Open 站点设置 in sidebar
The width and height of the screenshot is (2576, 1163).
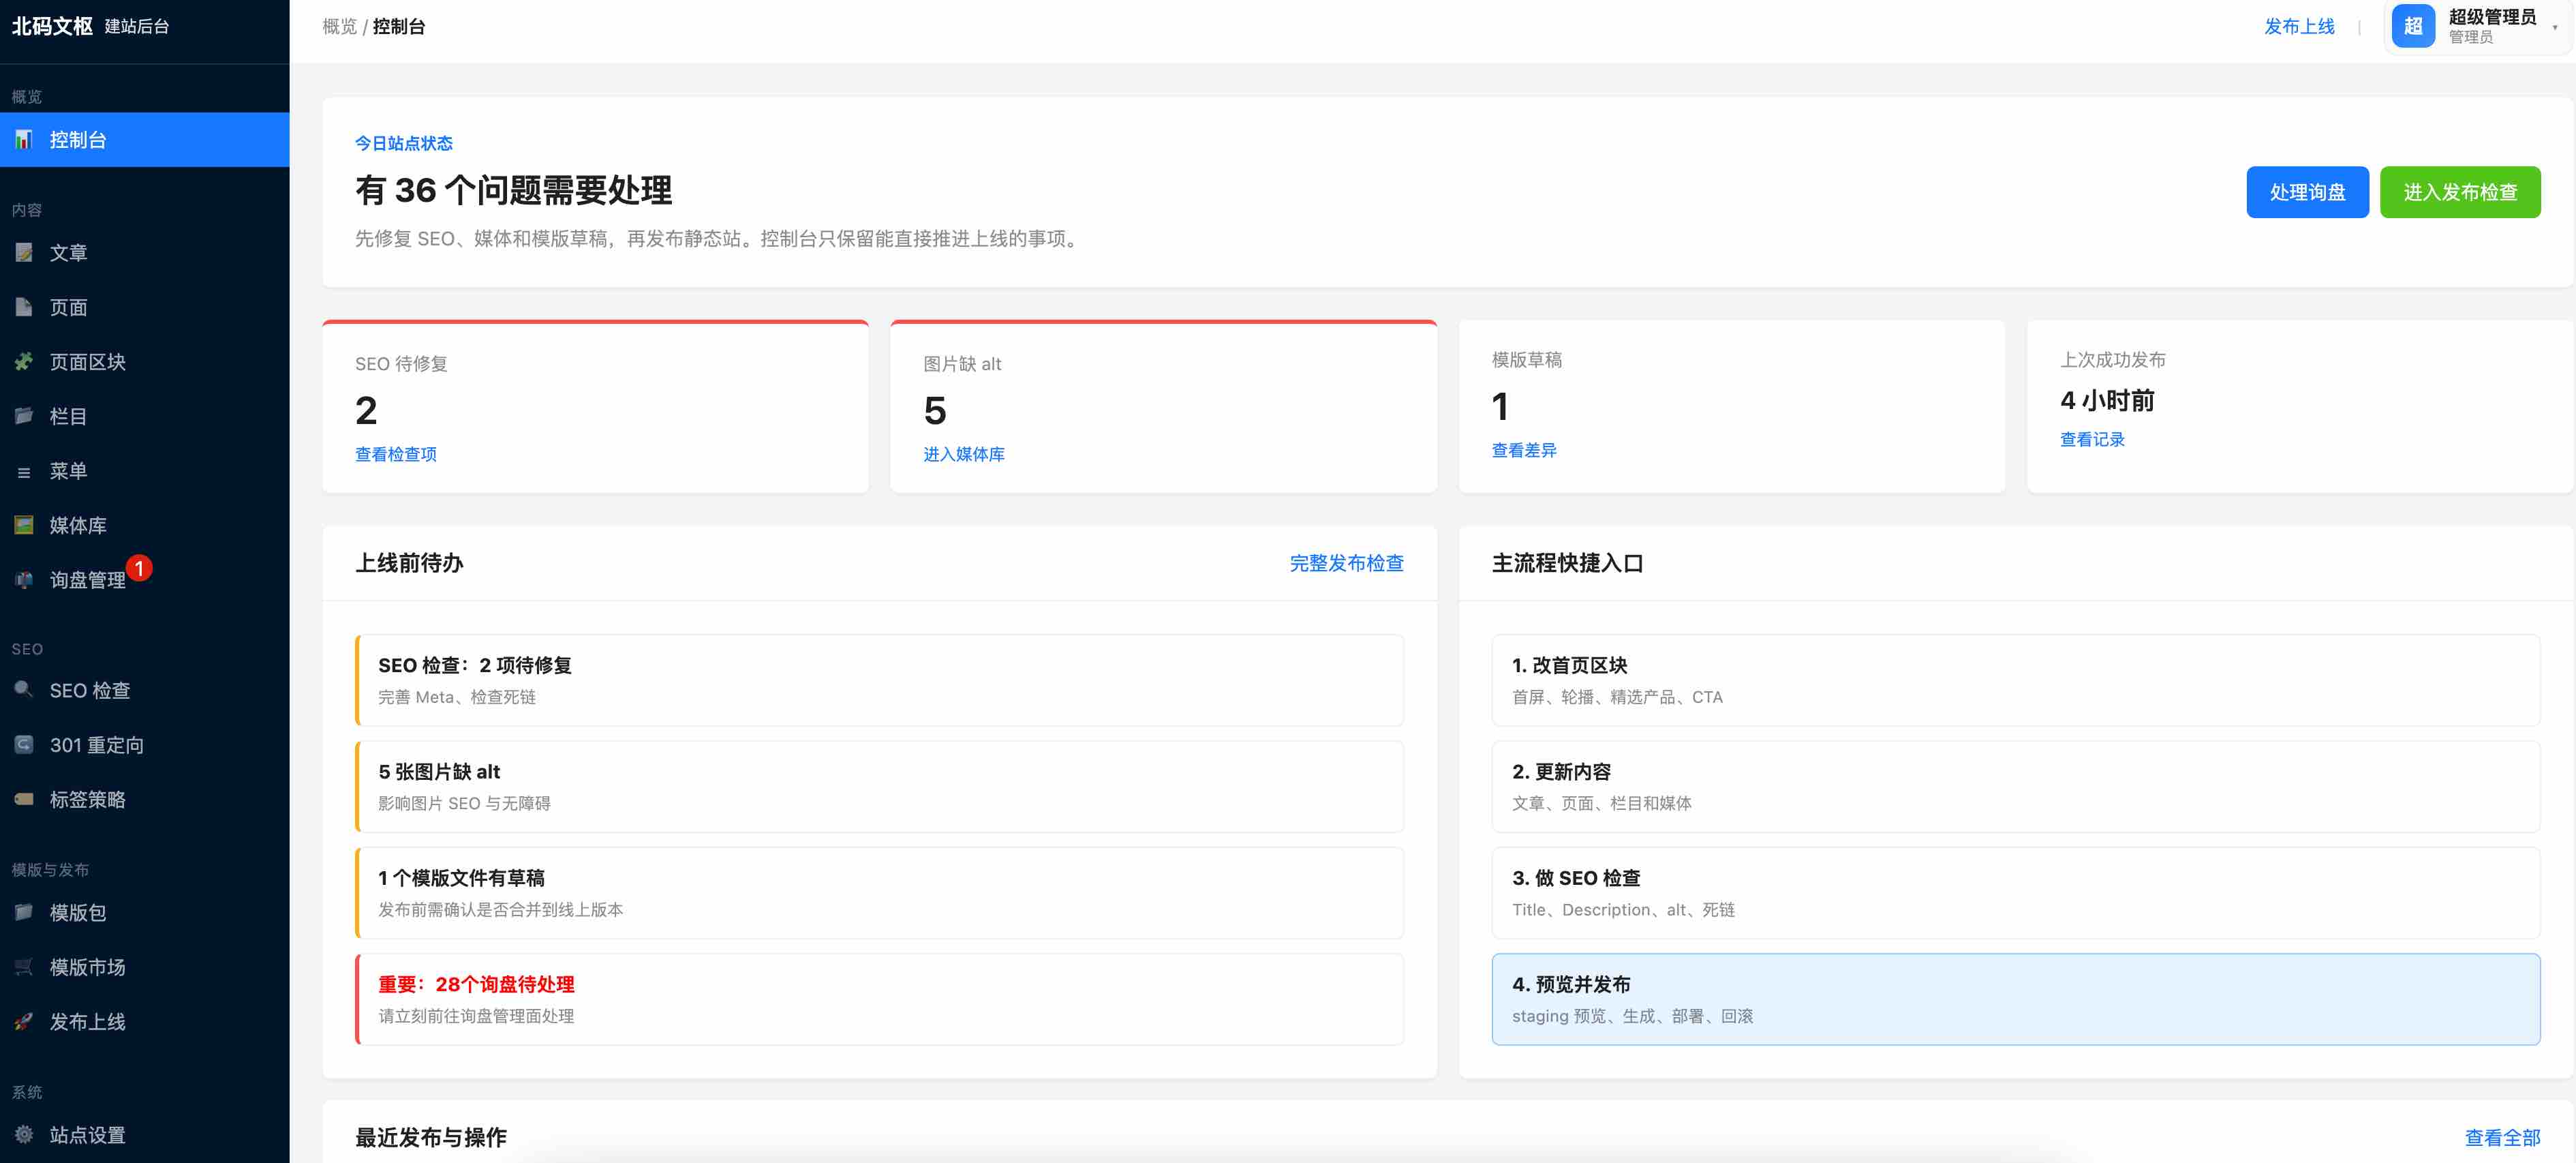click(x=144, y=1134)
